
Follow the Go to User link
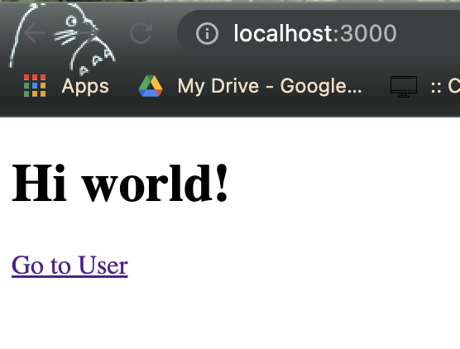[x=69, y=265]
